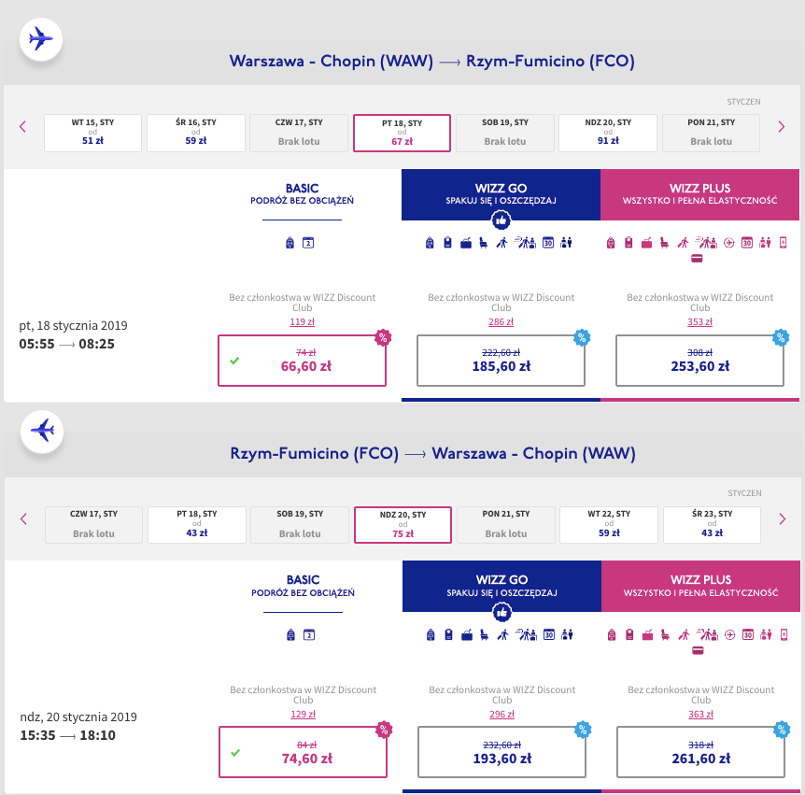Show later return dates with right arrow
The width and height of the screenshot is (805, 795).
tap(783, 518)
